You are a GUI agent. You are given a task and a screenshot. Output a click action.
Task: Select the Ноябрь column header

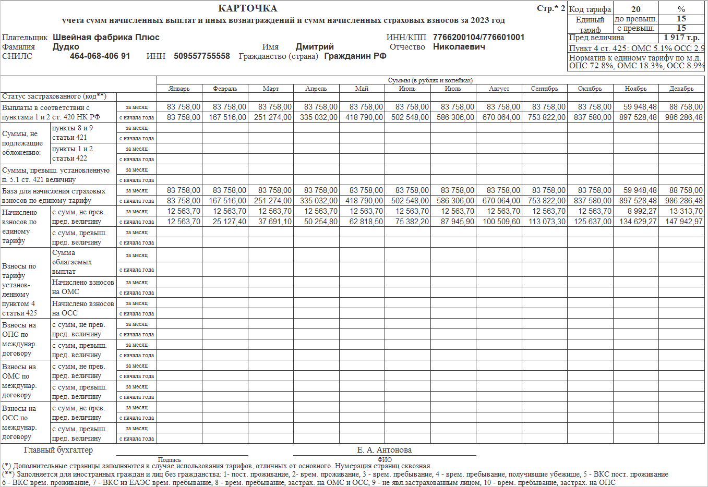tap(635, 89)
